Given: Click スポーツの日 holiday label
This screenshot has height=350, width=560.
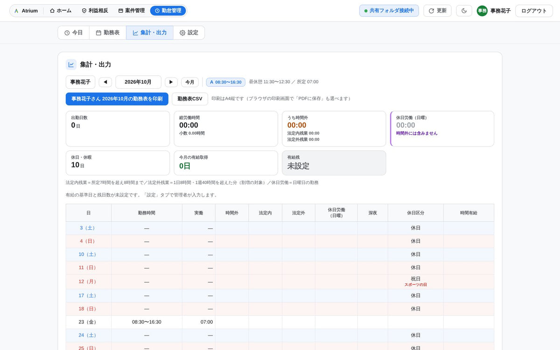Looking at the screenshot, I should (x=415, y=285).
